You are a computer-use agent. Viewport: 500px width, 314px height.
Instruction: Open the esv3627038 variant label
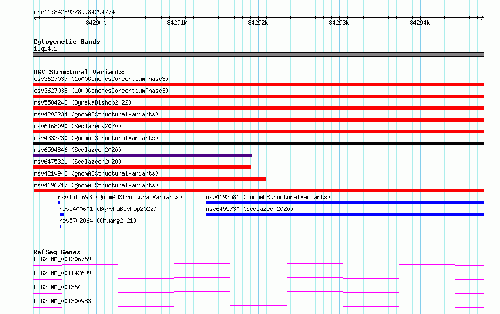click(x=101, y=91)
